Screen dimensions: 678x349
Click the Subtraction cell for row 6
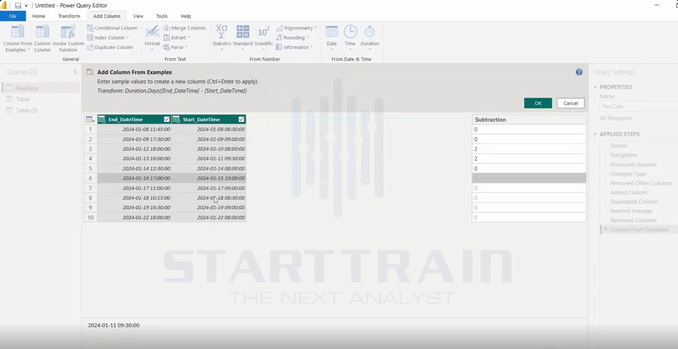(x=529, y=178)
